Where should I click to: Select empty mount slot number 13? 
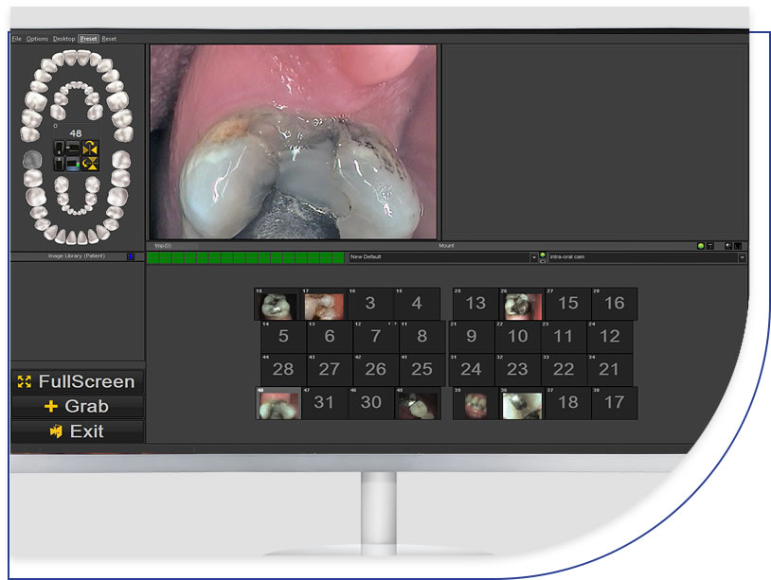(475, 304)
